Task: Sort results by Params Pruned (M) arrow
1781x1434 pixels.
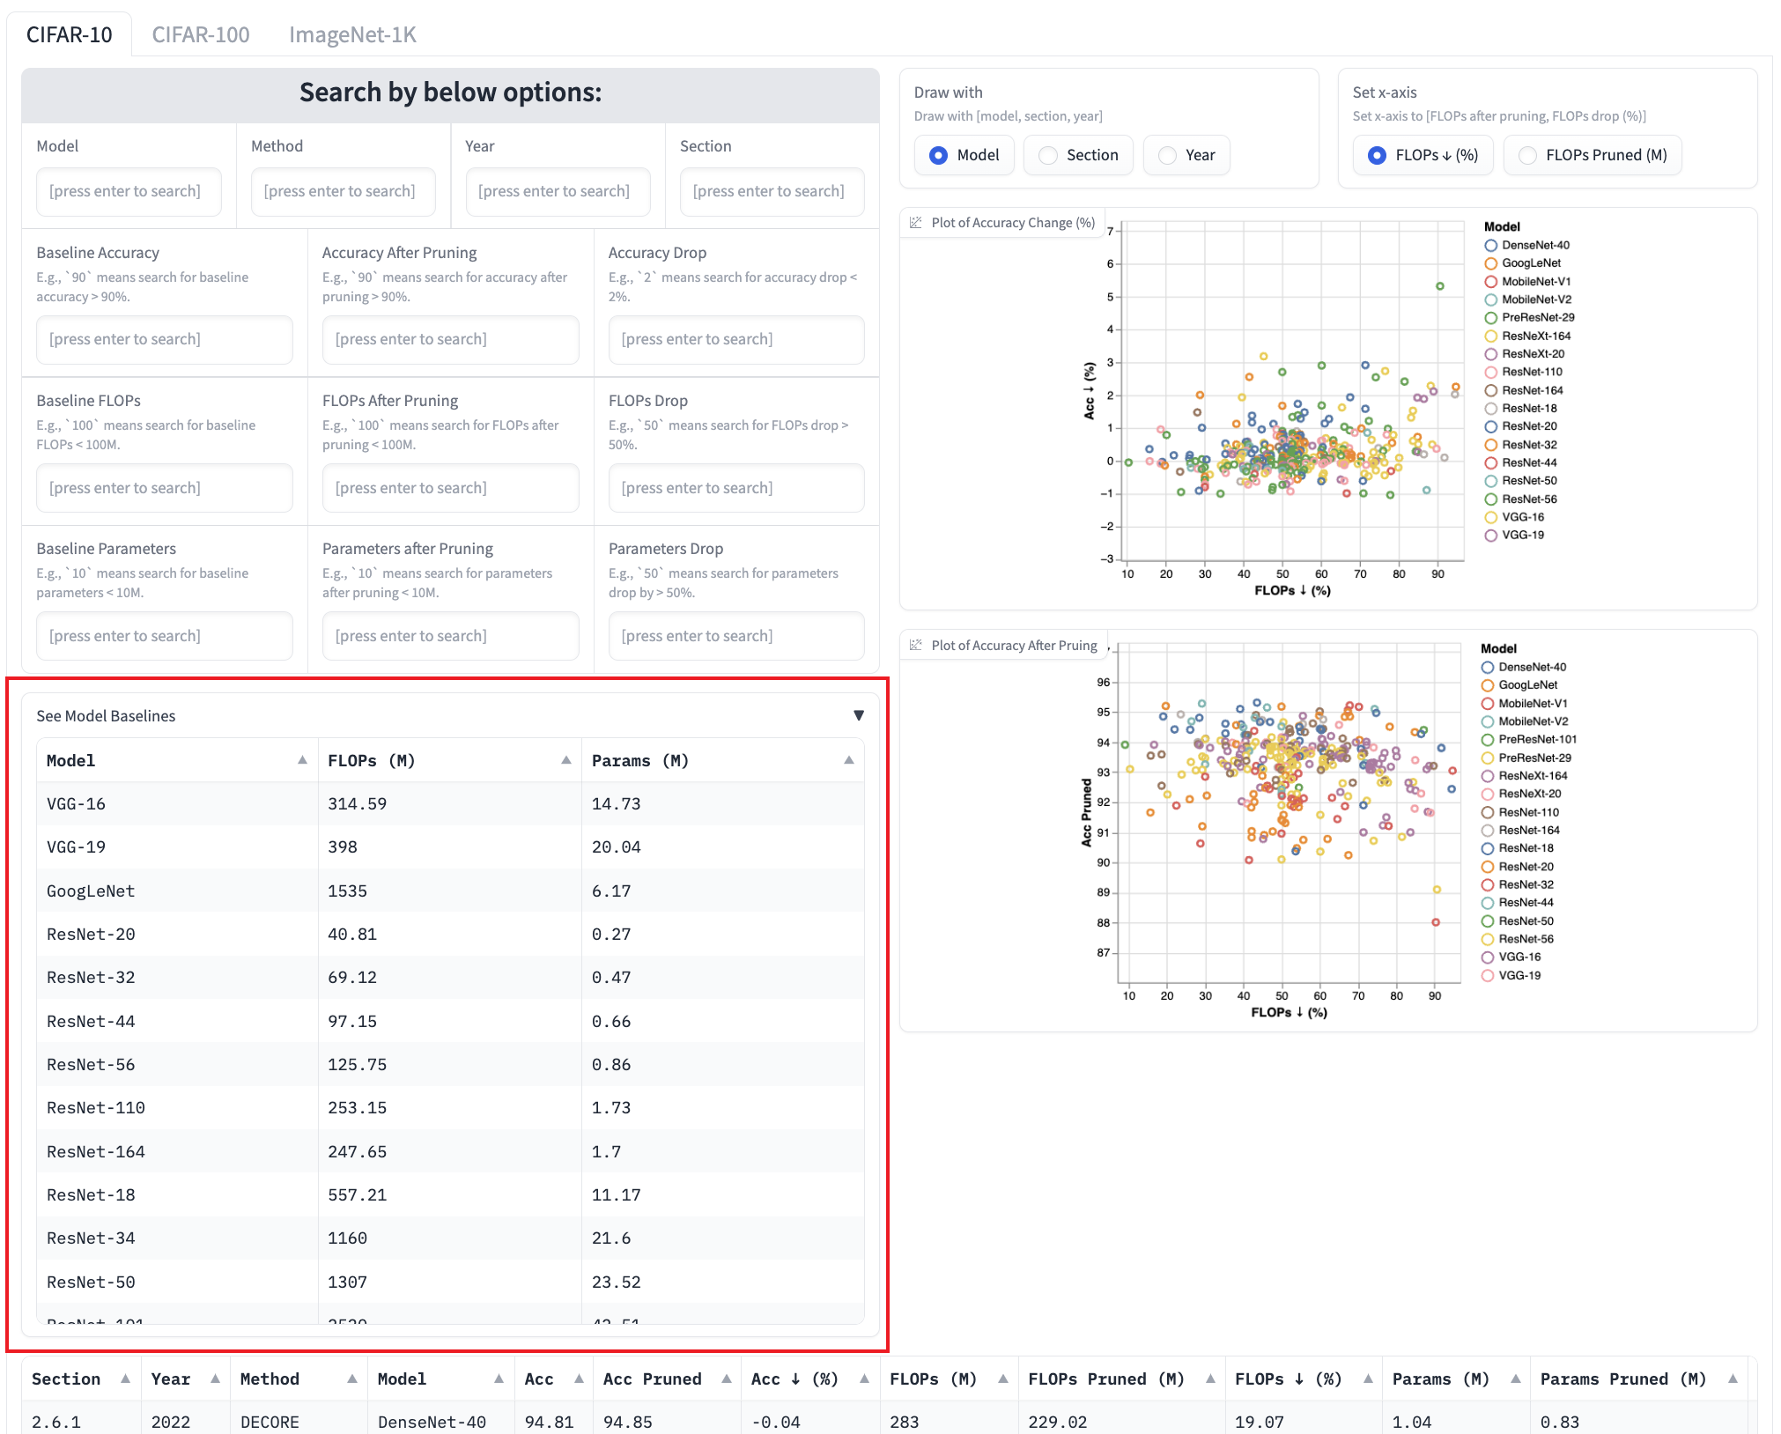Action: [x=1733, y=1379]
